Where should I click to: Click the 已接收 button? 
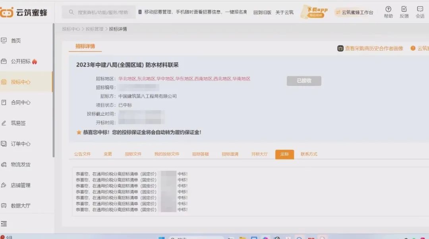(x=304, y=81)
